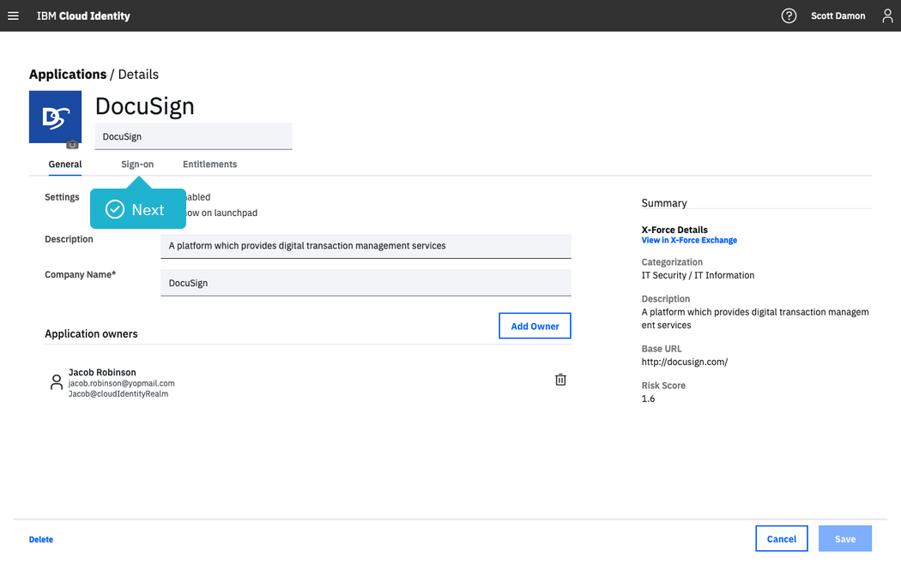Switch to the General tab
The height and width of the screenshot is (570, 901).
[x=65, y=165]
